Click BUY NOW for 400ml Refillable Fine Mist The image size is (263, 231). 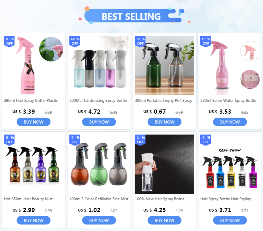pyautogui.click(x=99, y=220)
